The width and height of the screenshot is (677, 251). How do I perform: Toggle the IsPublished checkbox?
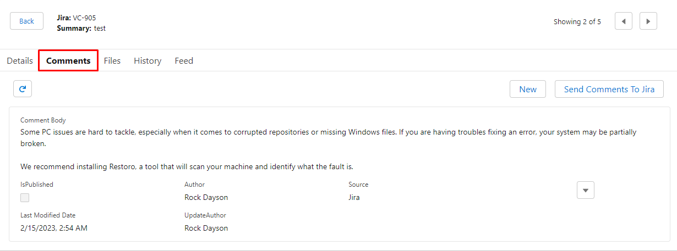[x=25, y=198]
